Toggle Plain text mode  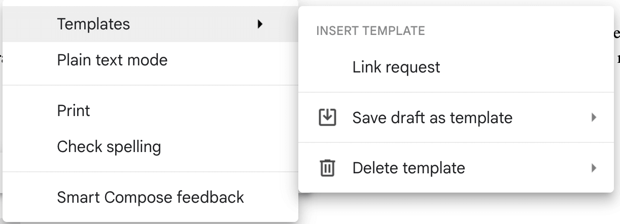point(150,60)
